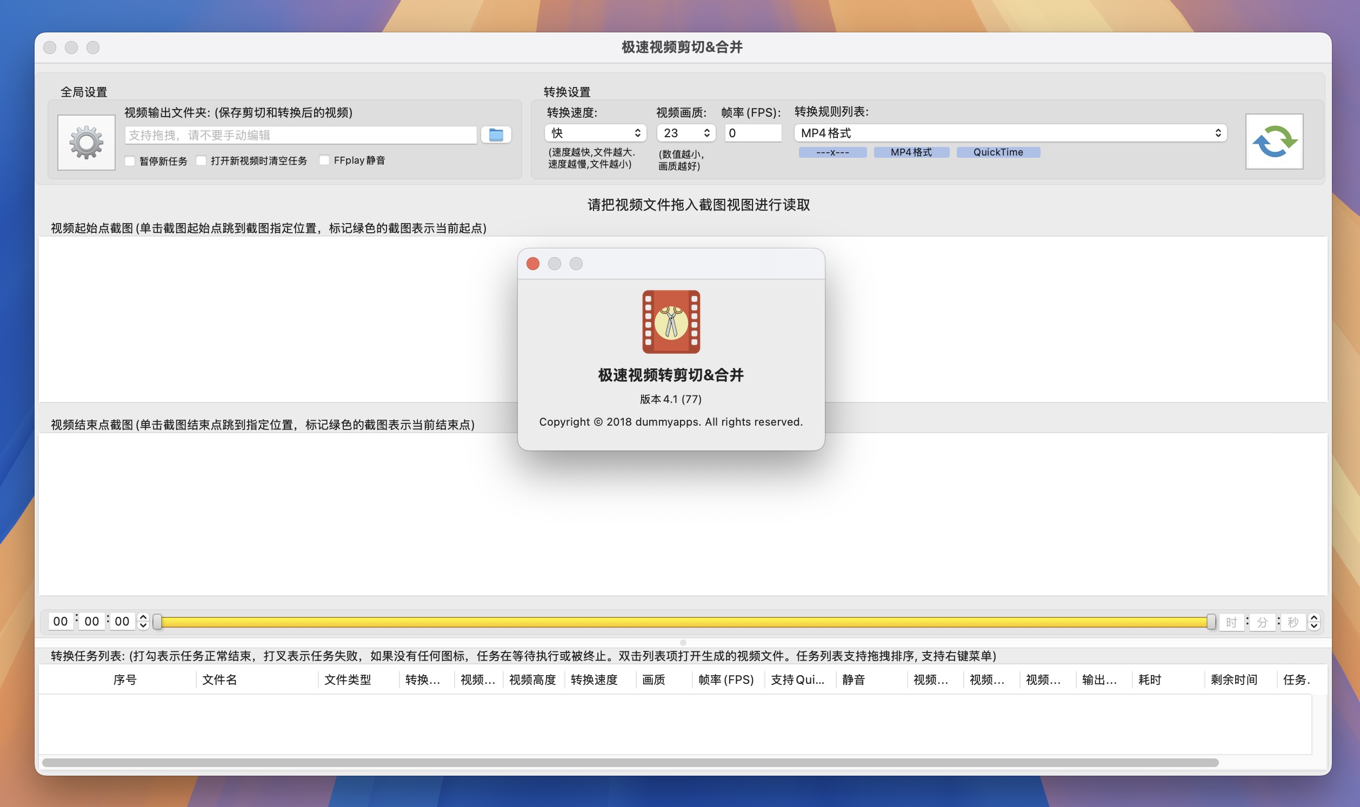Click the 请把视频文件拖入截图视图进行读取 prompt

[x=698, y=205]
